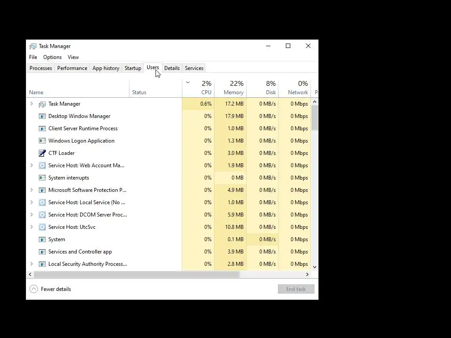Screen dimensions: 451x338
Task: Click the Fewer details circle arrow icon
Action: (x=33, y=289)
